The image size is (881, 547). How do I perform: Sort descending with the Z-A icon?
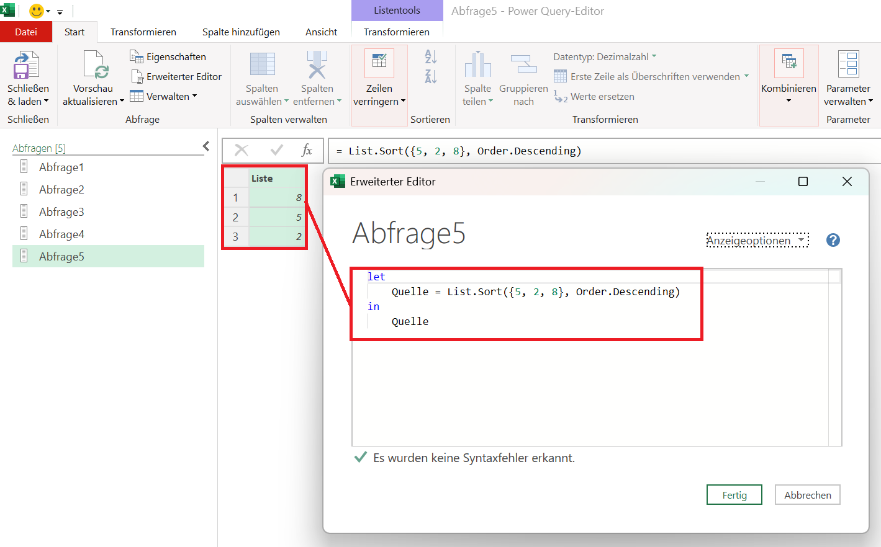[430, 76]
